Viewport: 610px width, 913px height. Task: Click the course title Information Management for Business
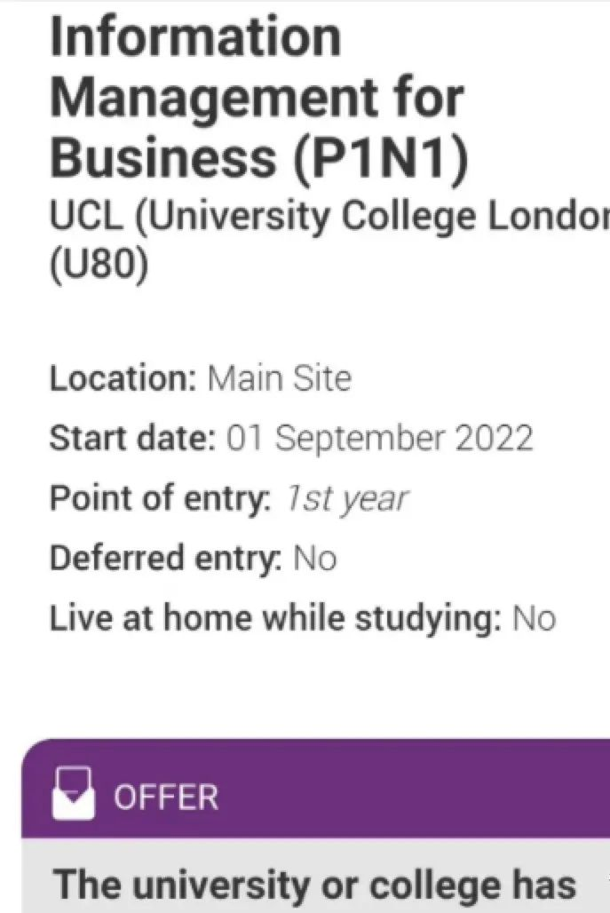[x=259, y=97]
